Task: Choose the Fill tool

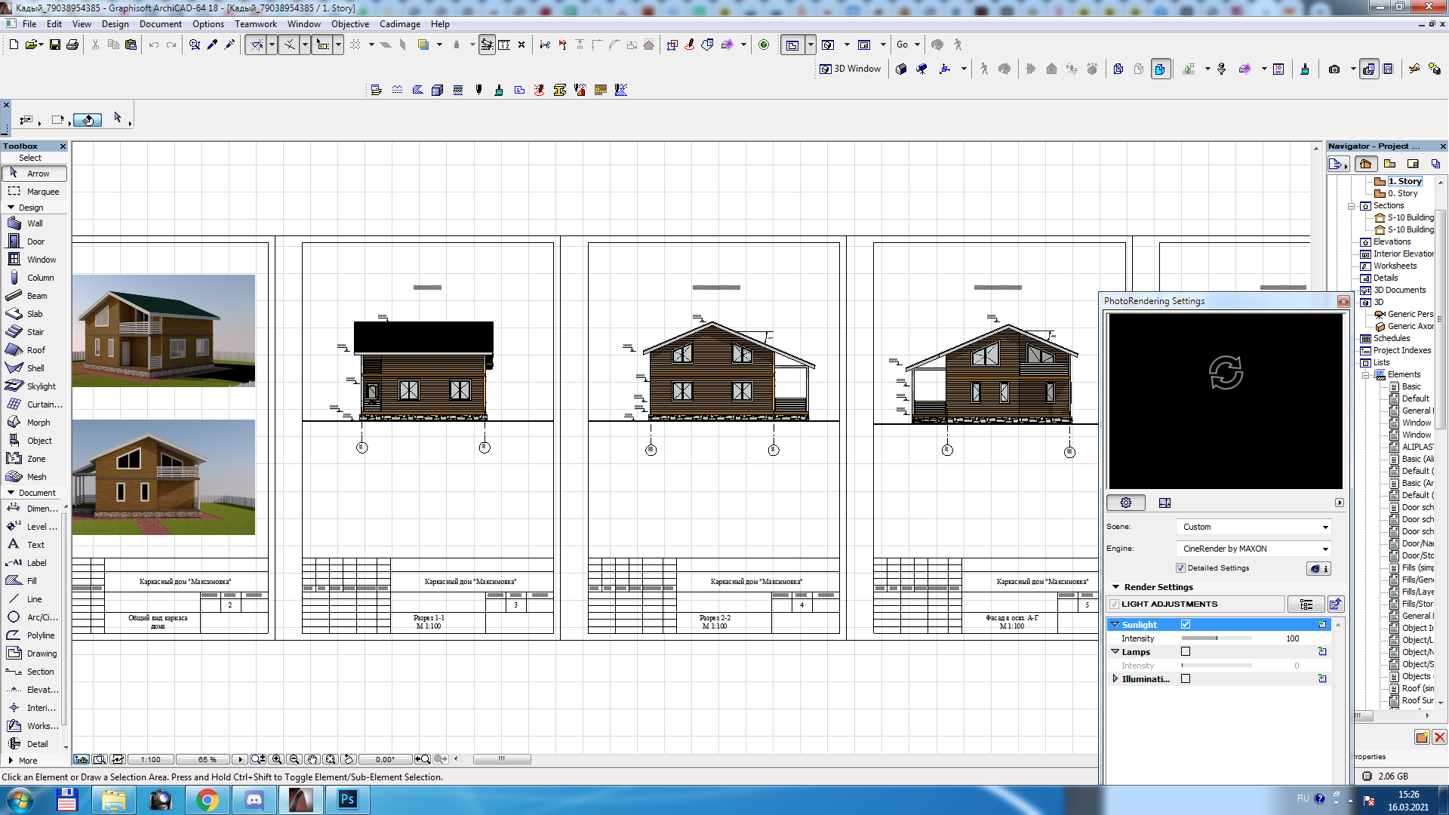Action: point(34,581)
